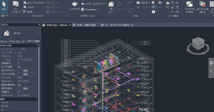Open the レンダリング teapot tool
The image size is (214, 112).
(x=75, y=6)
